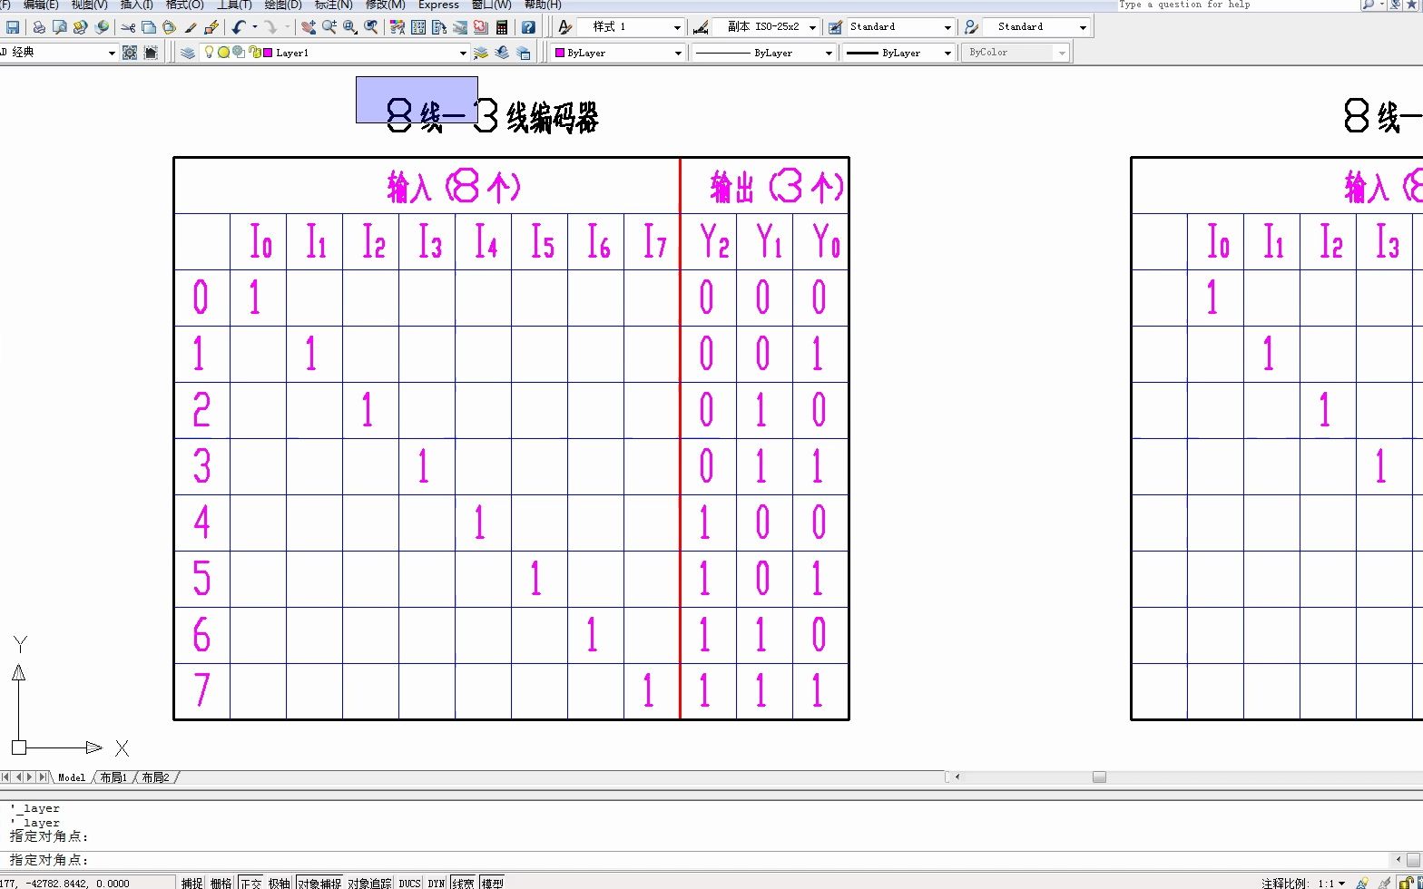1423x889 pixels.
Task: Open the 标注(N) menu
Action: 334,5
